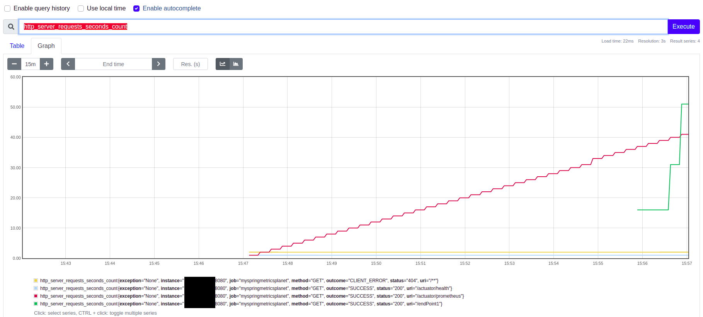Disable the Enable autocomplete checkbox
703x317 pixels.
[136, 9]
